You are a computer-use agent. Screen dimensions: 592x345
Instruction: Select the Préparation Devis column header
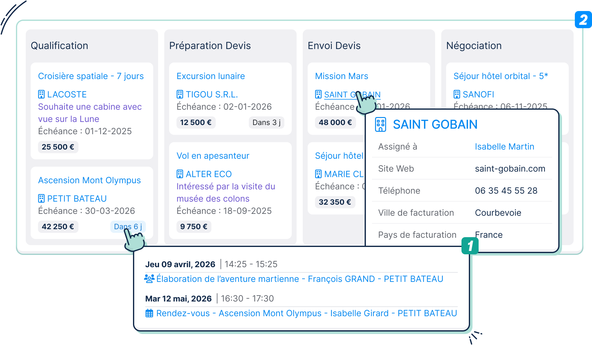[x=210, y=46]
